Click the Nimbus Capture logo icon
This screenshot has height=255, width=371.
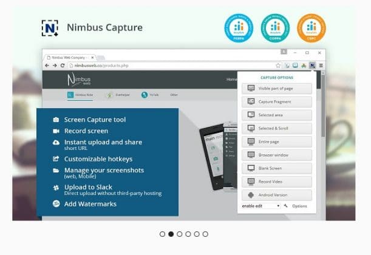click(50, 28)
